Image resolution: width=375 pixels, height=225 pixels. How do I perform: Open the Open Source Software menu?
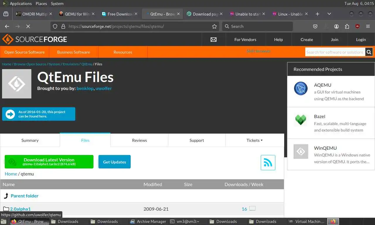pyautogui.click(x=25, y=52)
